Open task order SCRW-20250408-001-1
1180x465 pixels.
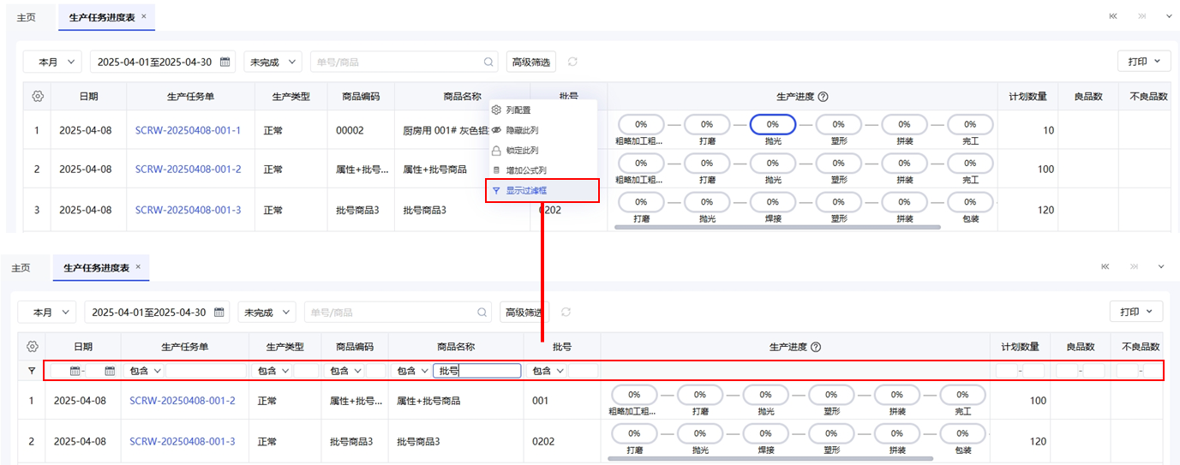click(x=188, y=130)
